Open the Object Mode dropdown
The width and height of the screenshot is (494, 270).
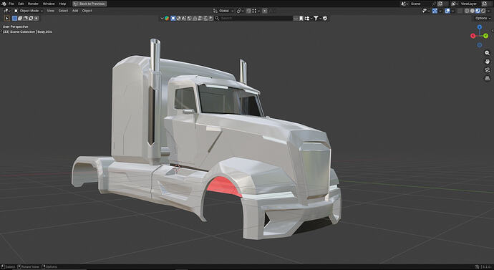tap(29, 11)
